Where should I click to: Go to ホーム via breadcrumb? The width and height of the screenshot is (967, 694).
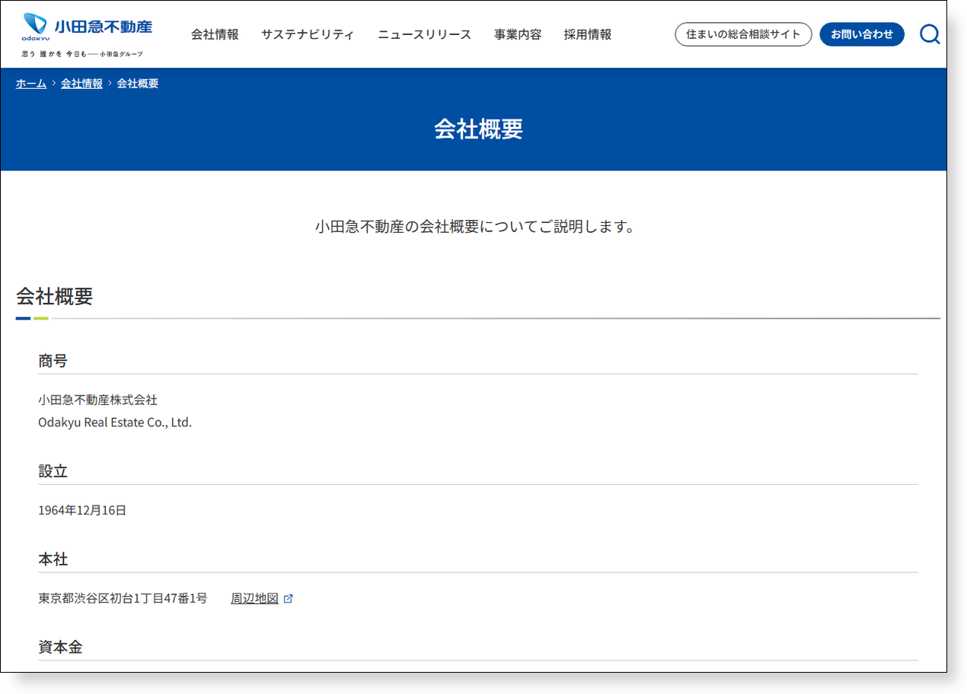pos(31,84)
